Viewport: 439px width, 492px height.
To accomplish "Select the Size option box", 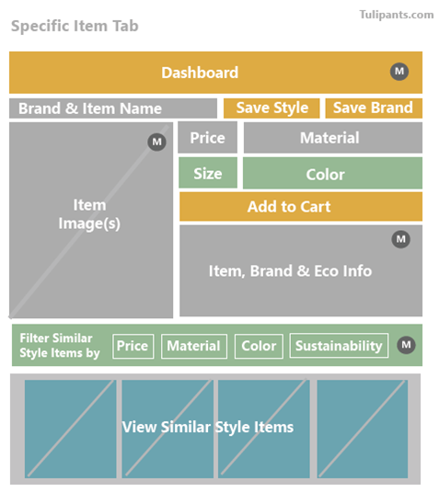I will pyautogui.click(x=208, y=173).
